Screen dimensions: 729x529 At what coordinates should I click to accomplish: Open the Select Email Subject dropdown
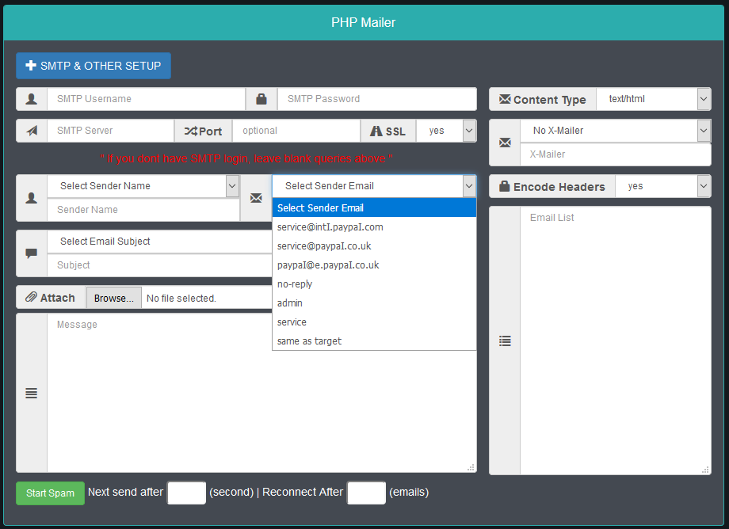(x=159, y=242)
